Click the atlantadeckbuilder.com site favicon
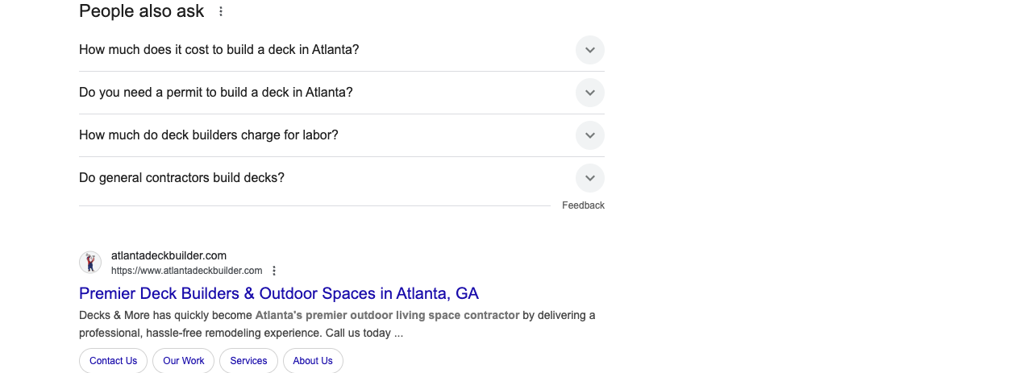This screenshot has width=1032, height=373. click(x=90, y=263)
